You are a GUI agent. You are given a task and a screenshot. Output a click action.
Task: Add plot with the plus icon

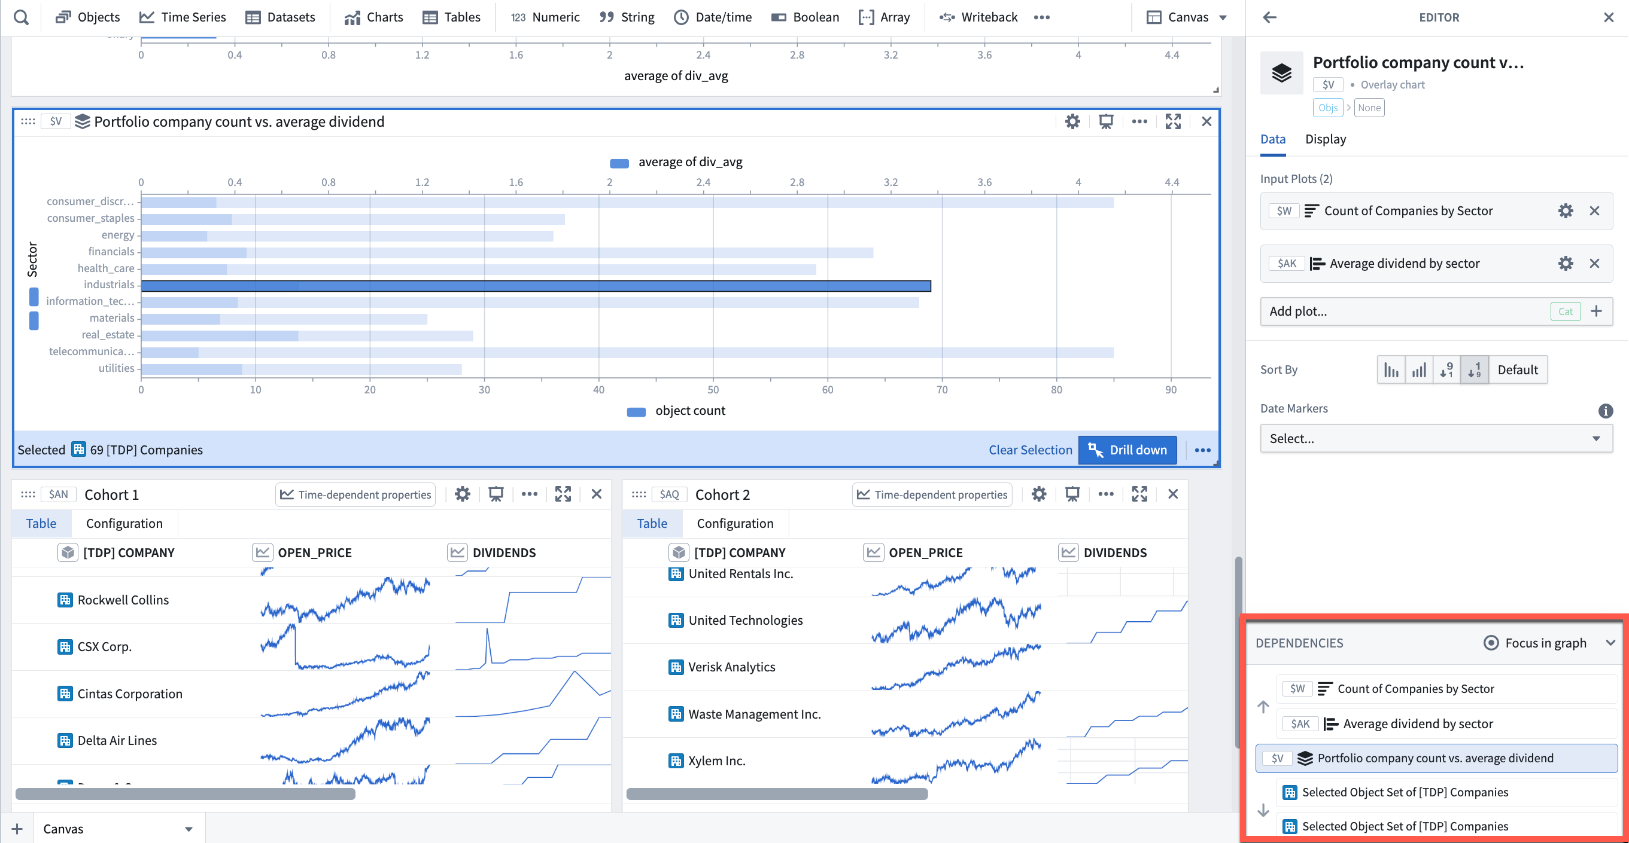point(1596,311)
